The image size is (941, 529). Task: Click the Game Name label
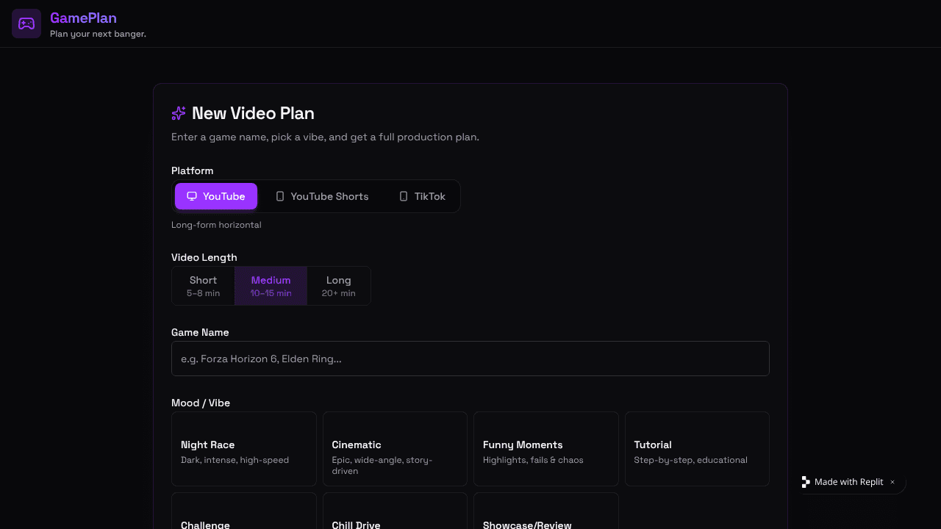tap(200, 332)
